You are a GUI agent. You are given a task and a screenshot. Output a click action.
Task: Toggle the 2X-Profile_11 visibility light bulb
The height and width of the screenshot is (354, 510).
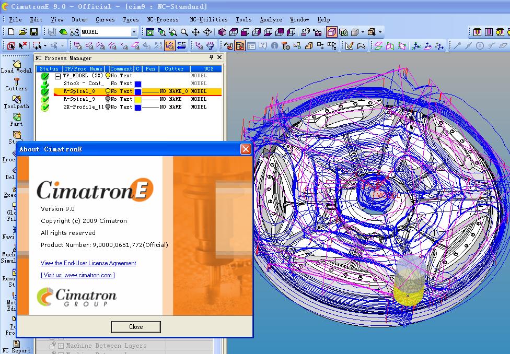click(108, 107)
